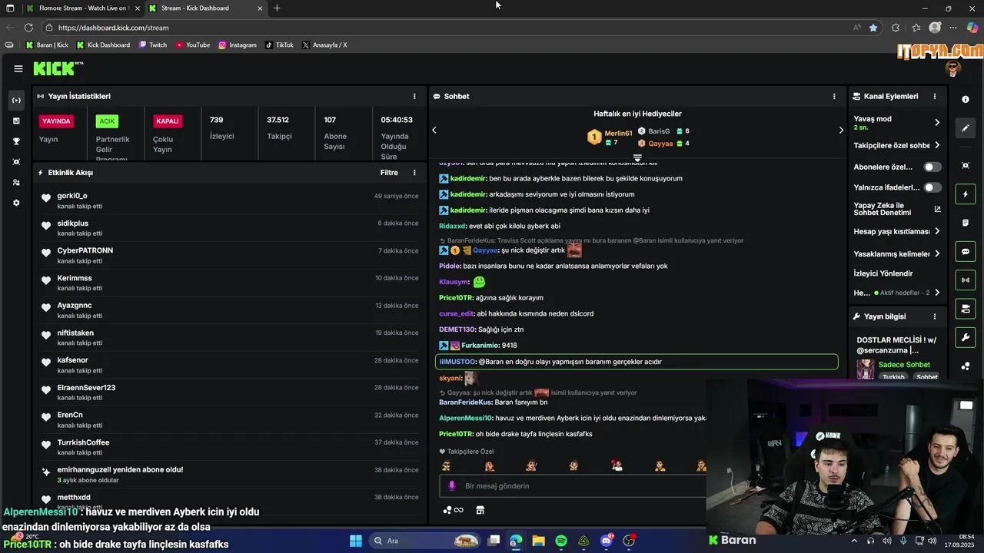This screenshot has height=553, width=984.
Task: Click the Bir mesaj gönderin chat input
Action: (573, 486)
